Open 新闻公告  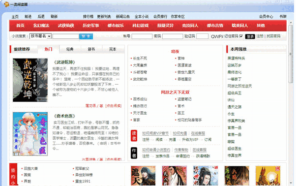coord(123,17)
